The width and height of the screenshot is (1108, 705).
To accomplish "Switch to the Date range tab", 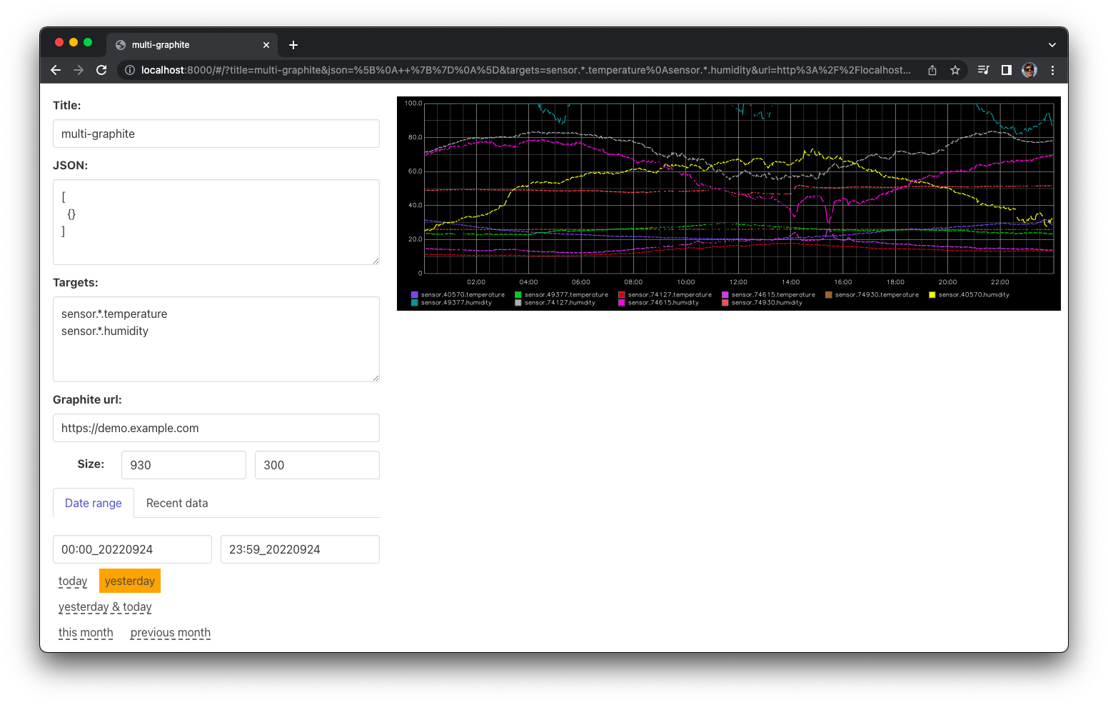I will click(94, 503).
